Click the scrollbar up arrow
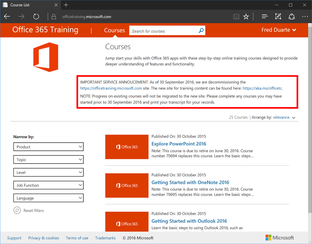The image size is (312, 244). (310, 25)
